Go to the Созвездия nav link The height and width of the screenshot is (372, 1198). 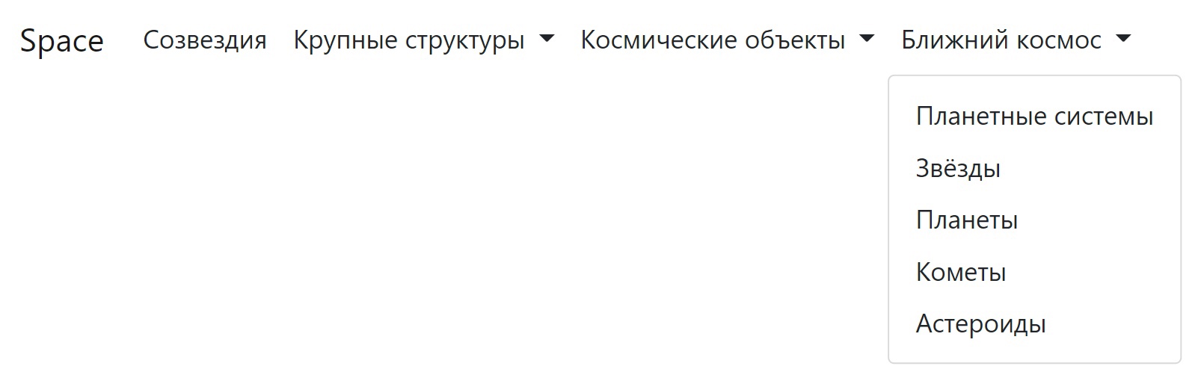coord(205,40)
